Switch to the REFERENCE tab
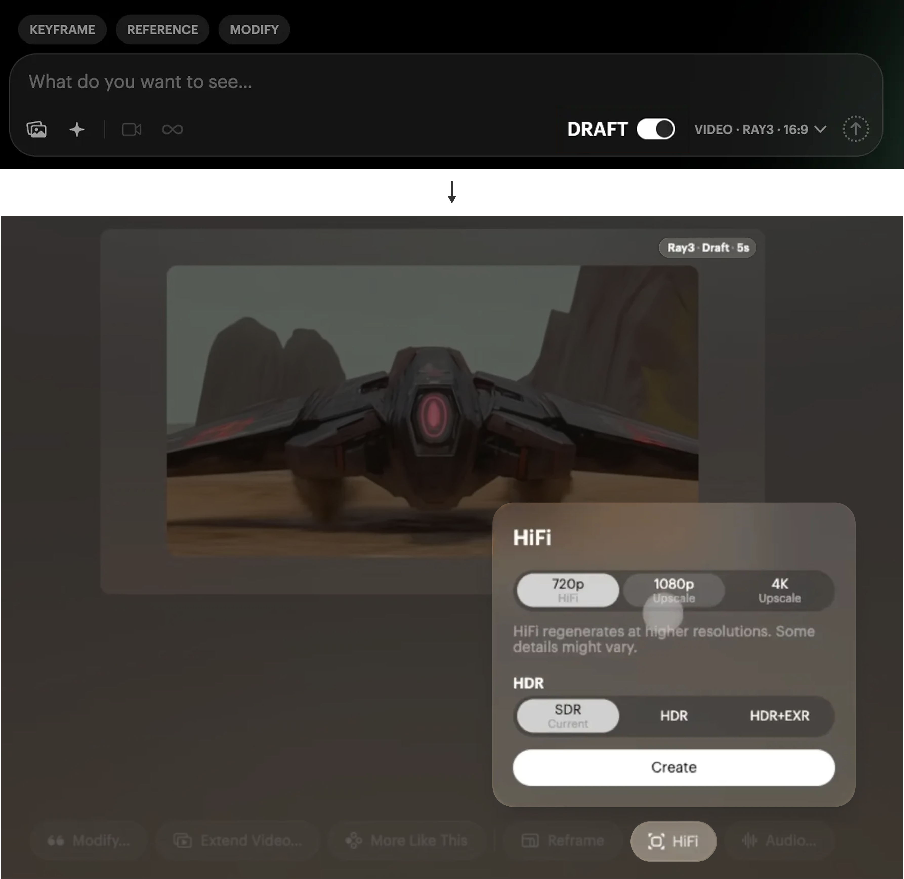 162,30
